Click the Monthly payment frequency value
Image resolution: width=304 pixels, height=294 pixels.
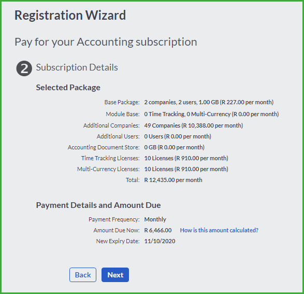coord(155,219)
